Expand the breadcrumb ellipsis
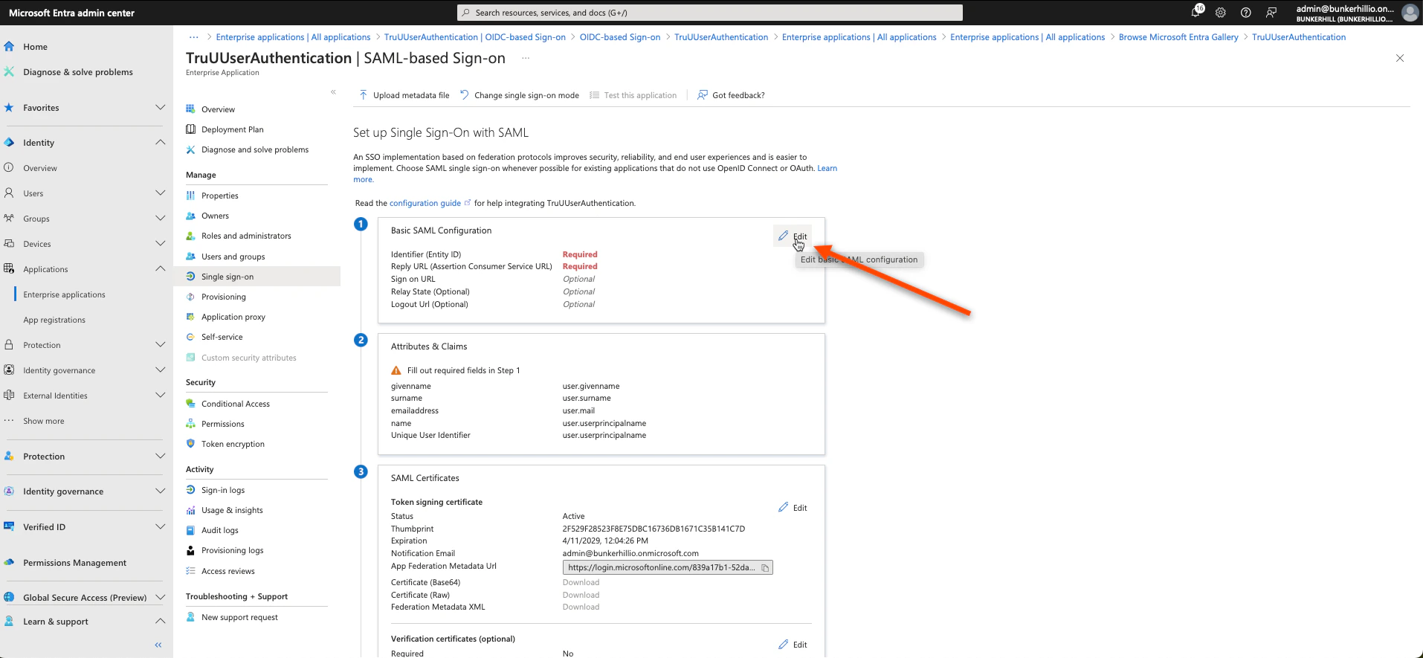The height and width of the screenshot is (658, 1423). 194,37
